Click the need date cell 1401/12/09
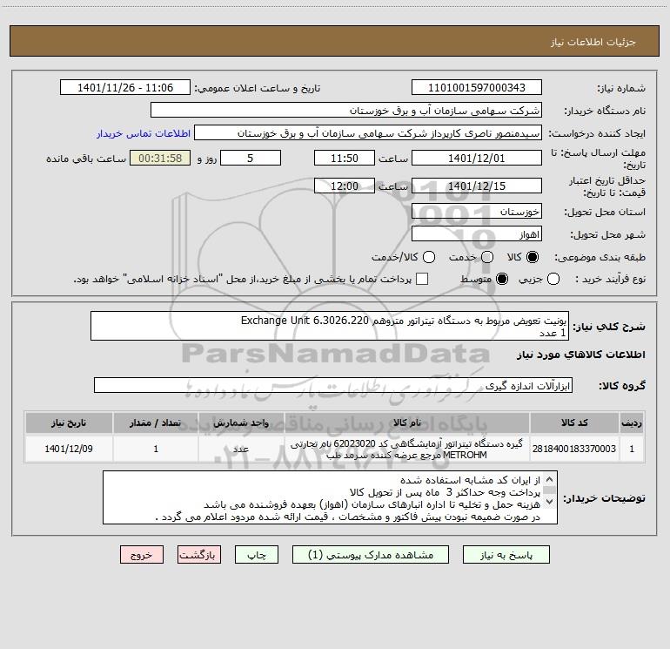This screenshot has height=649, width=670. point(69,449)
